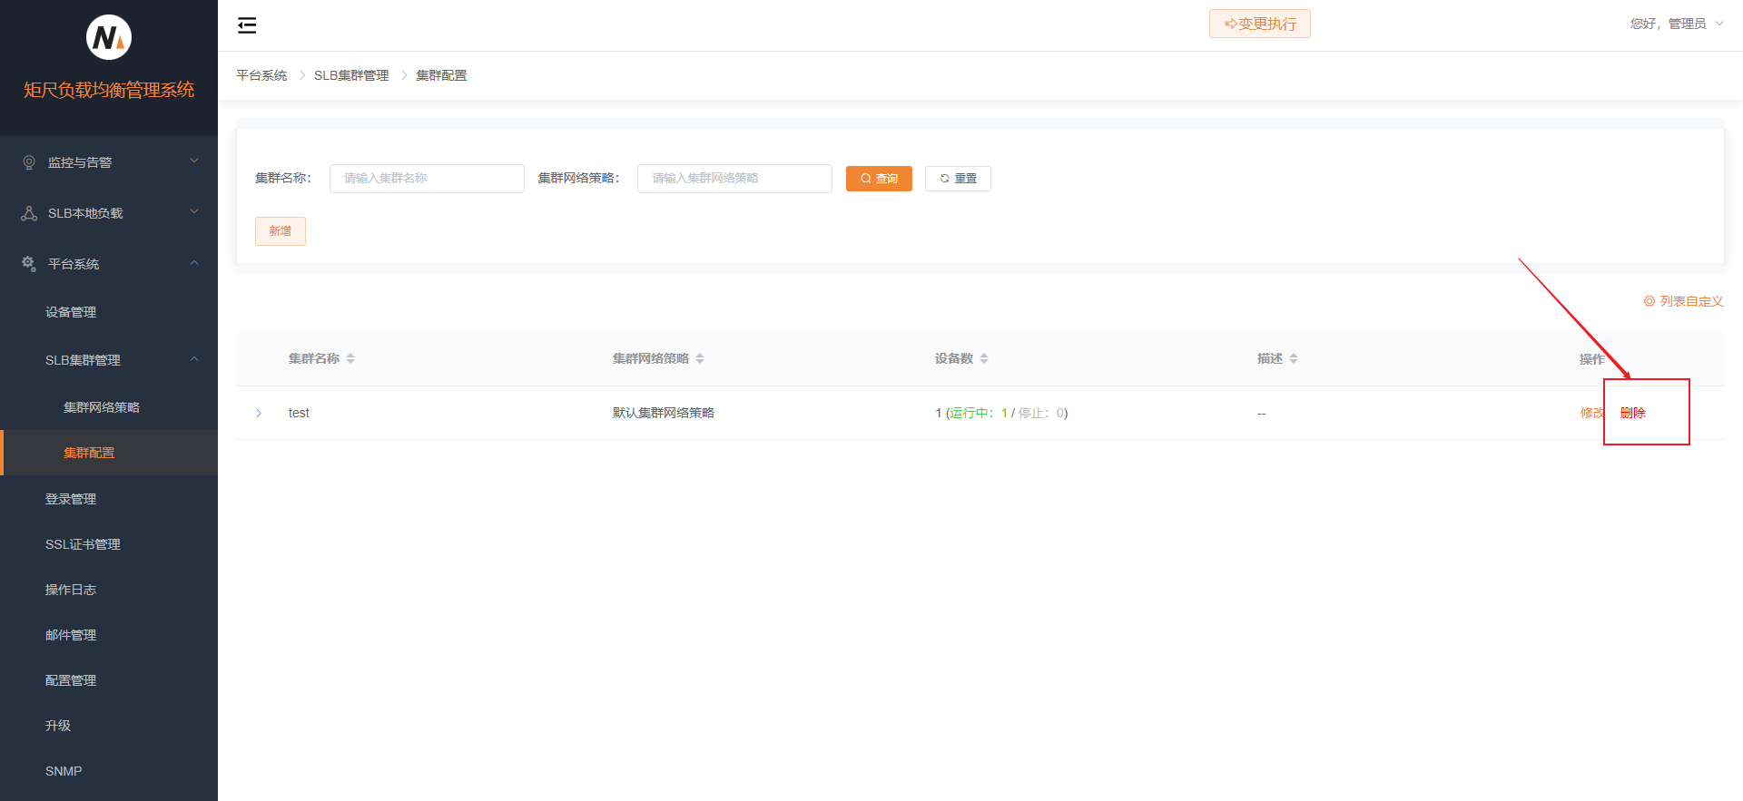Expand the test cluster row

point(259,414)
